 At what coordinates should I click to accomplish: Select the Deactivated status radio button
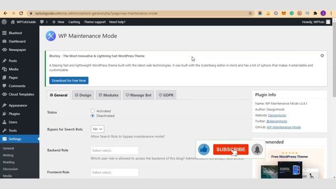click(92, 115)
